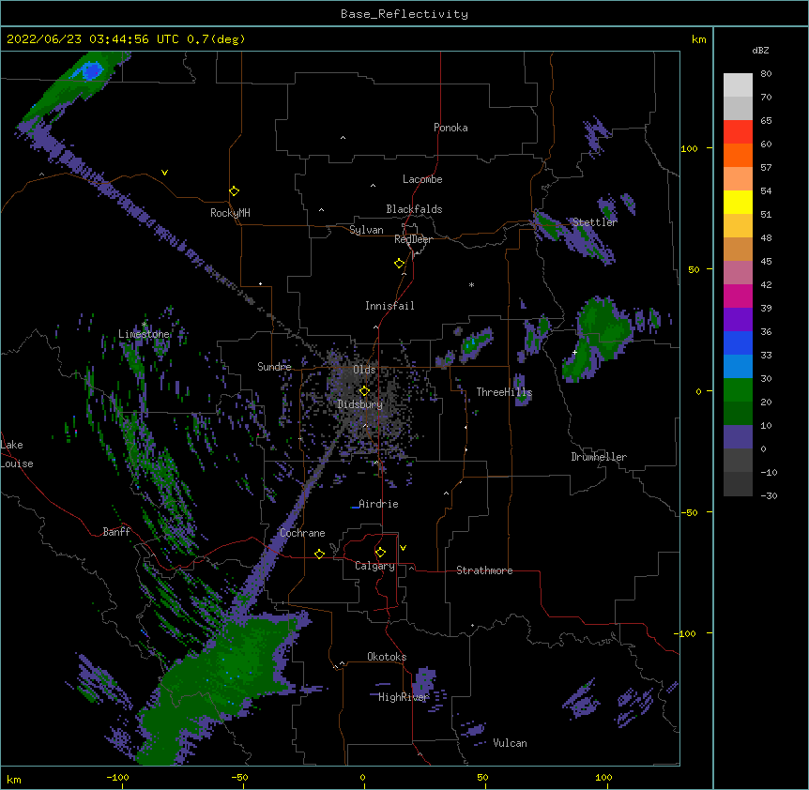
Task: Choose the orange 57-60 dBZ legend swatch
Action: click(x=738, y=155)
